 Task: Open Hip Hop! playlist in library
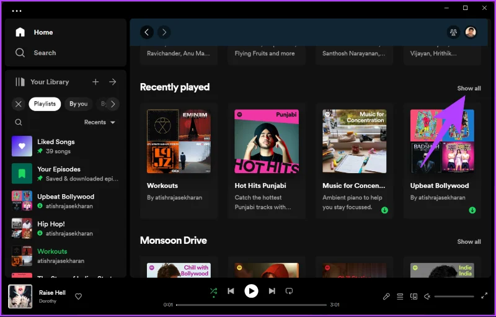66,228
